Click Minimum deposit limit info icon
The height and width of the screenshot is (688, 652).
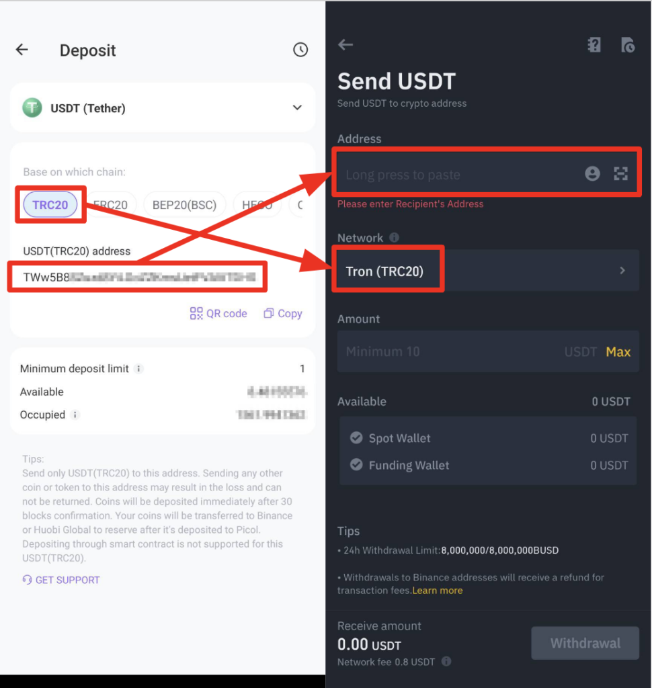coord(138,369)
